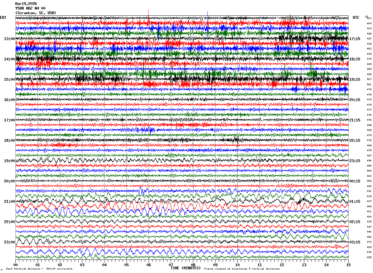This screenshot has width=373, height=273.
Task: Click minute tick label 02 on axis
Action: (x=60, y=265)
